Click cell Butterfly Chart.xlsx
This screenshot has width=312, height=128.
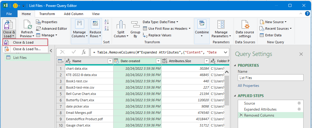coord(89,100)
